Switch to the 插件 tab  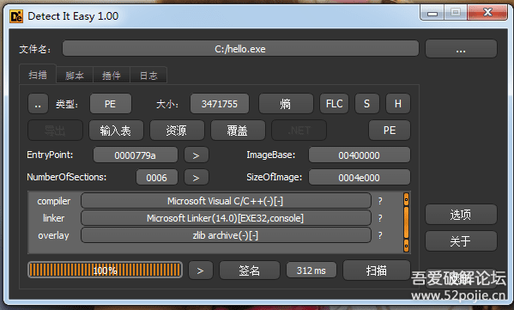pyautogui.click(x=112, y=76)
